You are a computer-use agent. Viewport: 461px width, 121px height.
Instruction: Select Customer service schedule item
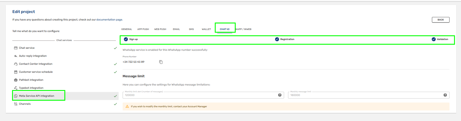coord(66,72)
